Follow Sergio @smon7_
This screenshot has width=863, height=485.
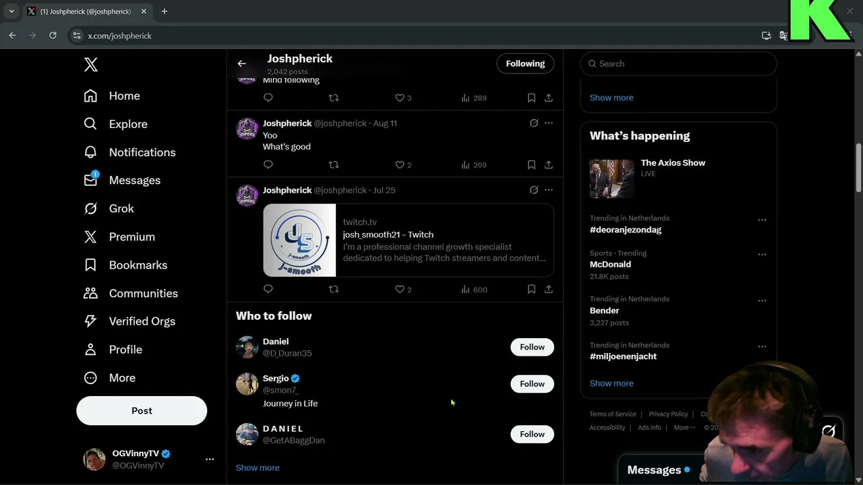[532, 384]
